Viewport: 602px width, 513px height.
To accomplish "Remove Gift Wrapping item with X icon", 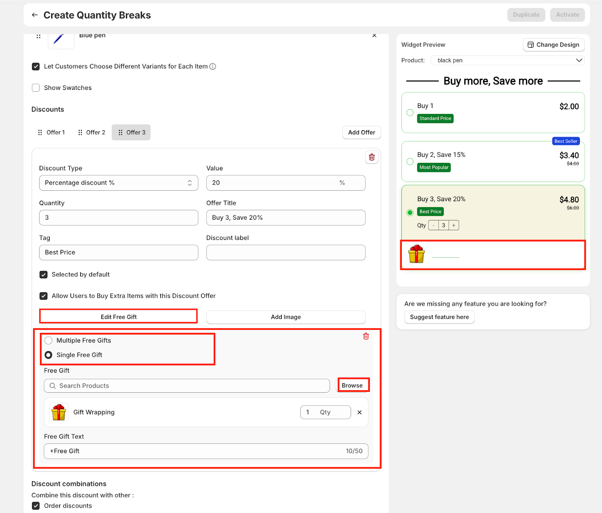I will pyautogui.click(x=359, y=412).
